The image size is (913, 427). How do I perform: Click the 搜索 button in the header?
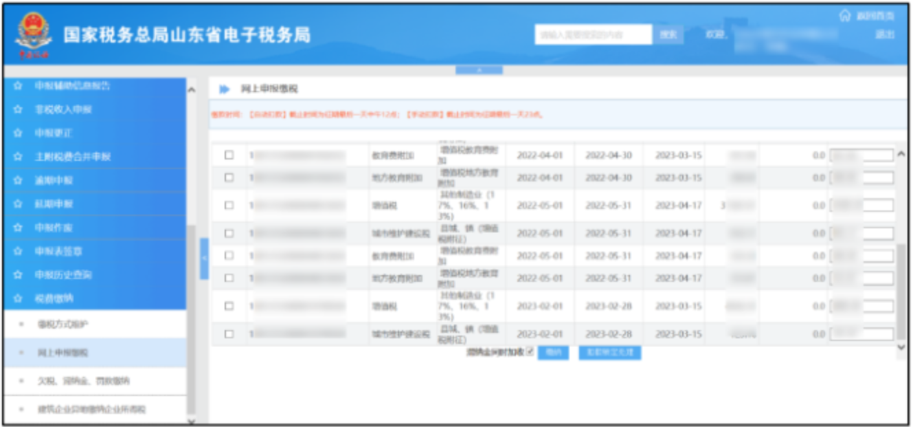point(668,34)
